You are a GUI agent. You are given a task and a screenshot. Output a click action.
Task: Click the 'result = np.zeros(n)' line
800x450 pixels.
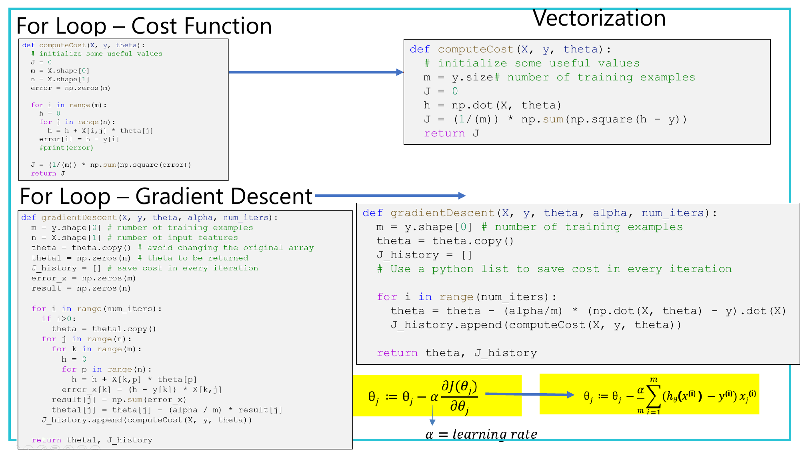(81, 288)
